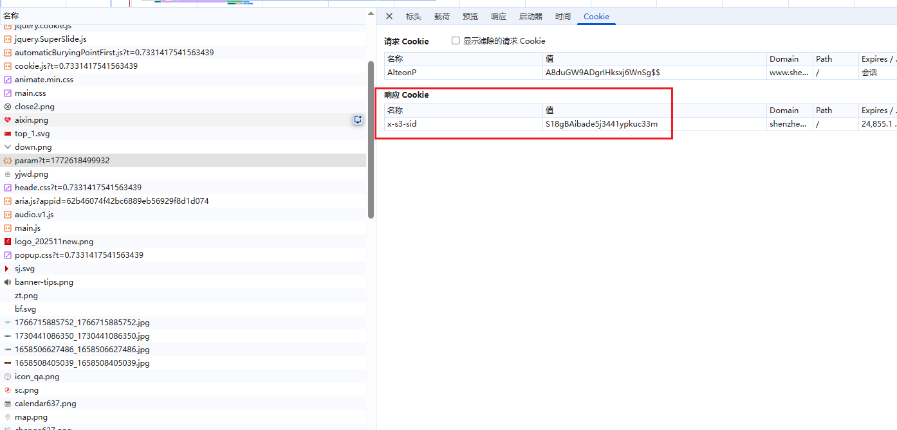Click the image icon beside close2.png
The width and height of the screenshot is (897, 430).
coord(8,107)
